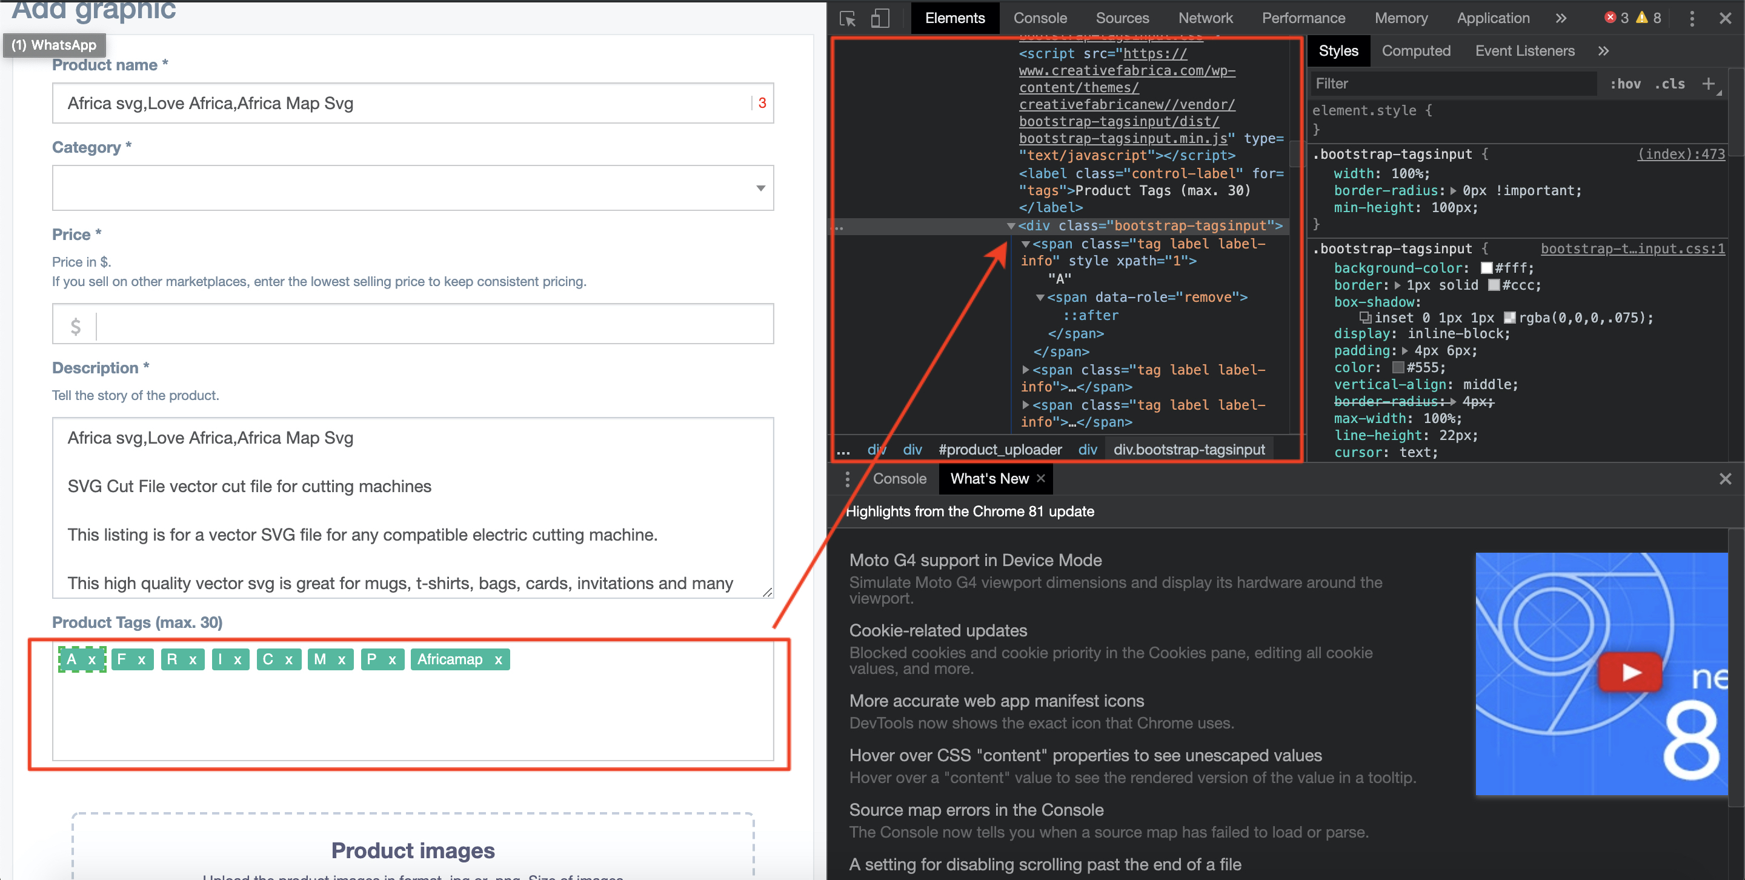Collapse the bootstrap-tagsinput div node

pos(1011,225)
